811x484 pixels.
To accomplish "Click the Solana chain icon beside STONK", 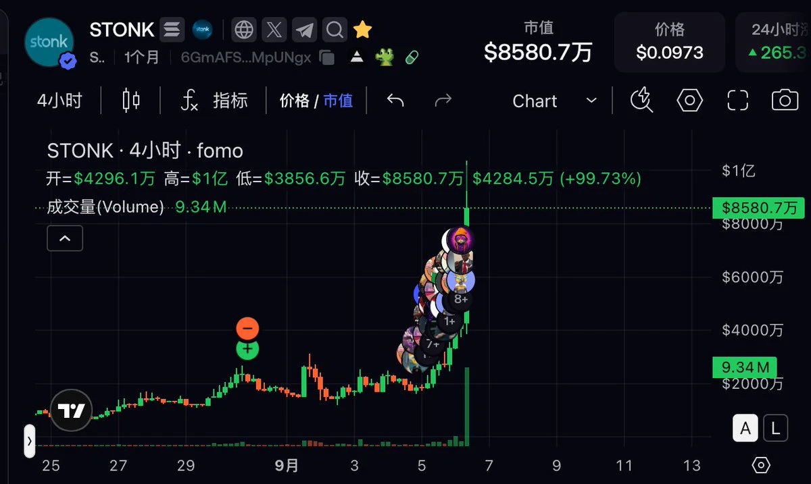I will click(172, 30).
